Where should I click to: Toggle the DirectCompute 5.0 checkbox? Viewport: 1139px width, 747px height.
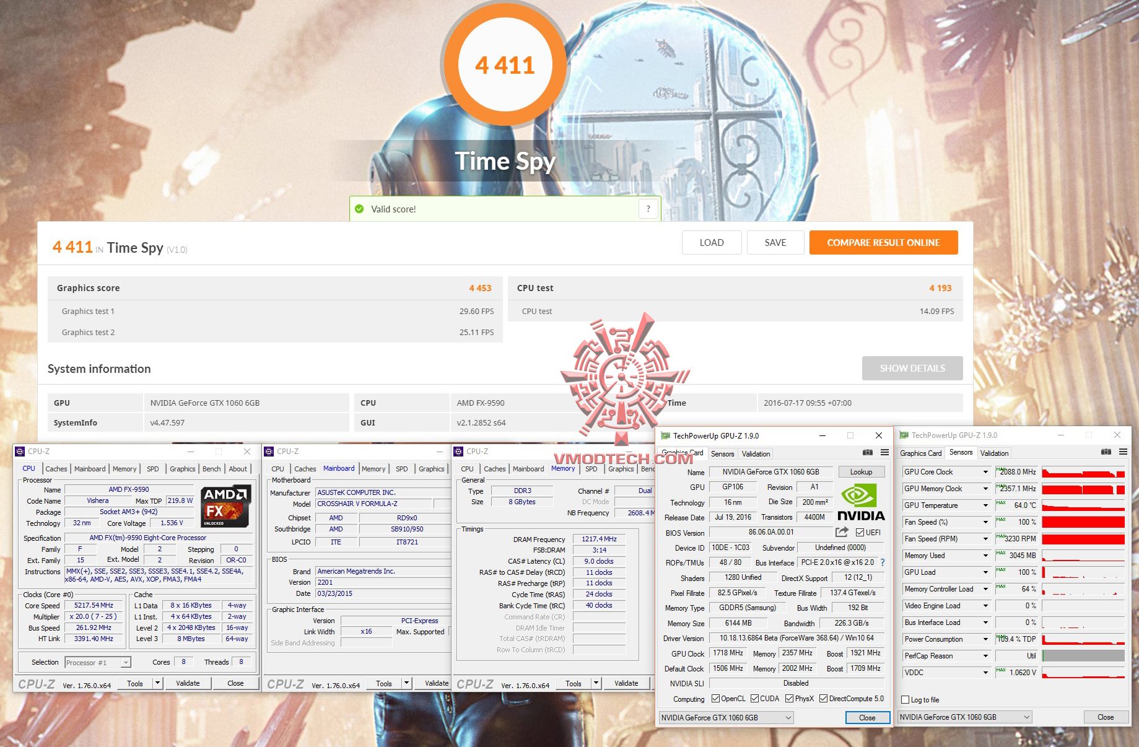824,699
